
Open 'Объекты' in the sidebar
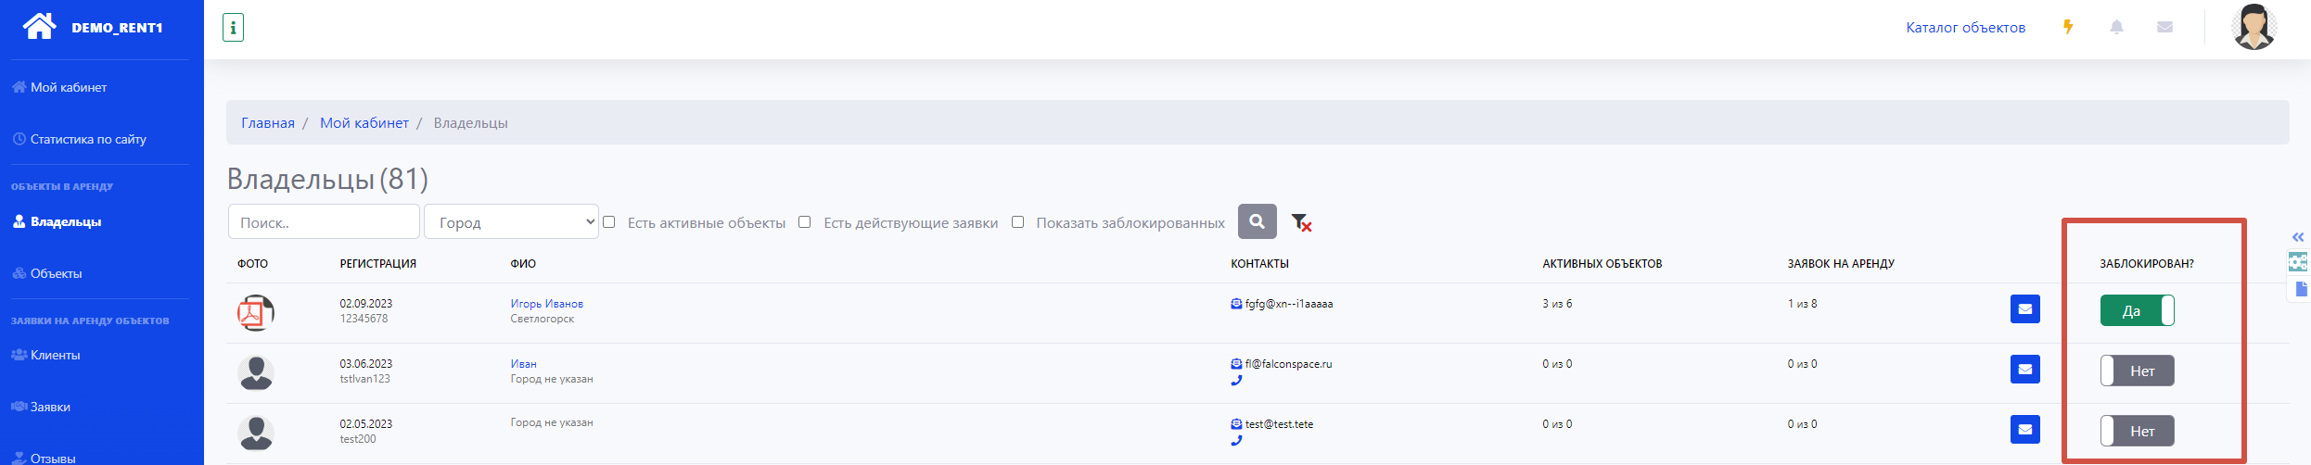(x=56, y=273)
